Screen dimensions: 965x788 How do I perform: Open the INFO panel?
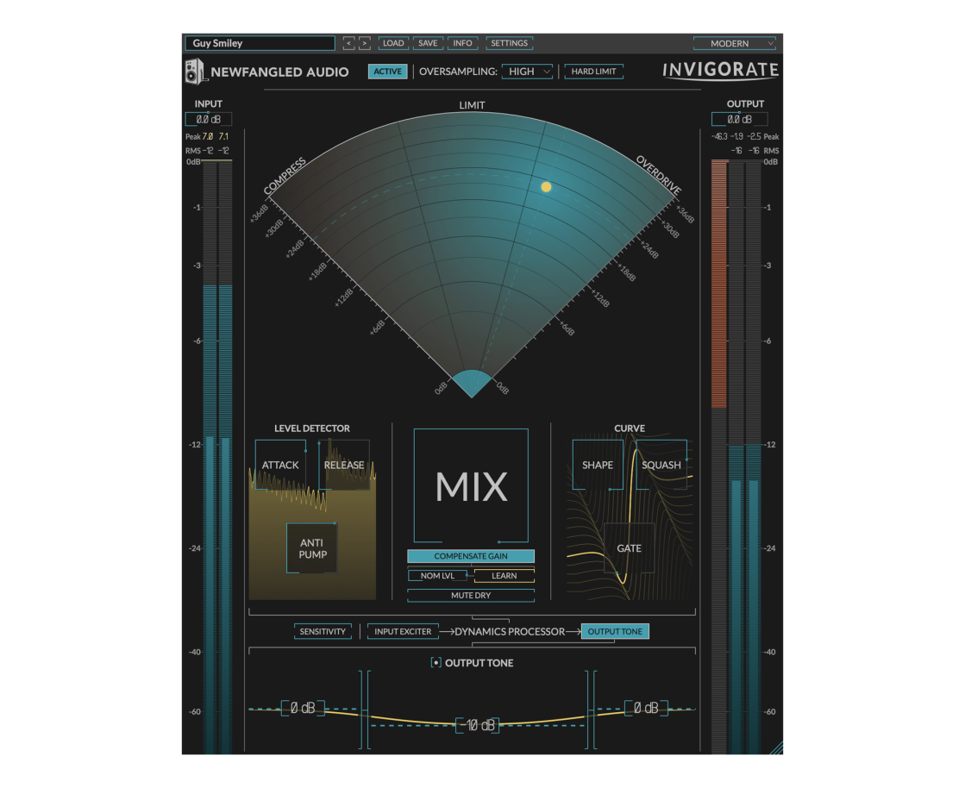coord(463,43)
